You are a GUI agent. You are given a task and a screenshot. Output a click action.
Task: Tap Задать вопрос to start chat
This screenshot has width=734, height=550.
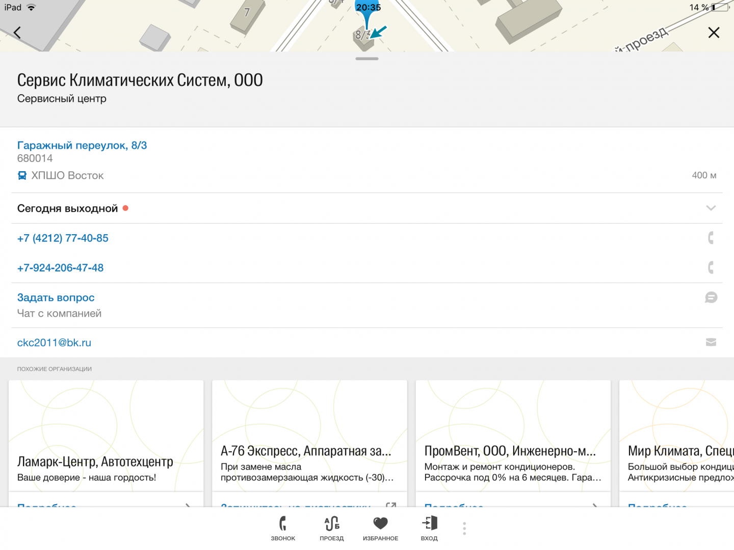(x=56, y=298)
